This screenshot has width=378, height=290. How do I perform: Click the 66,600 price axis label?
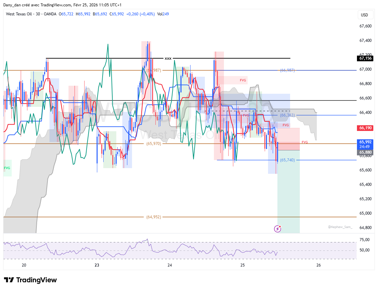tap(365, 98)
